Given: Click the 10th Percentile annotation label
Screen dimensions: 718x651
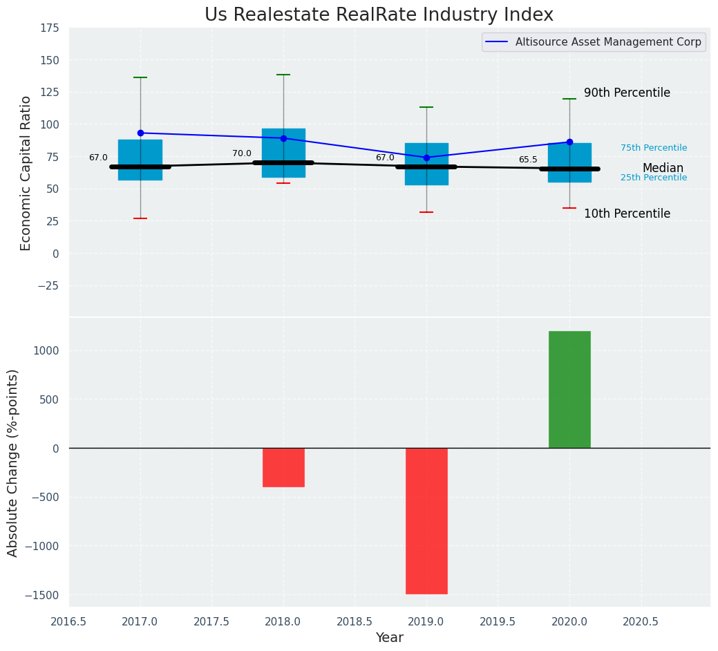Looking at the screenshot, I should 627,214.
